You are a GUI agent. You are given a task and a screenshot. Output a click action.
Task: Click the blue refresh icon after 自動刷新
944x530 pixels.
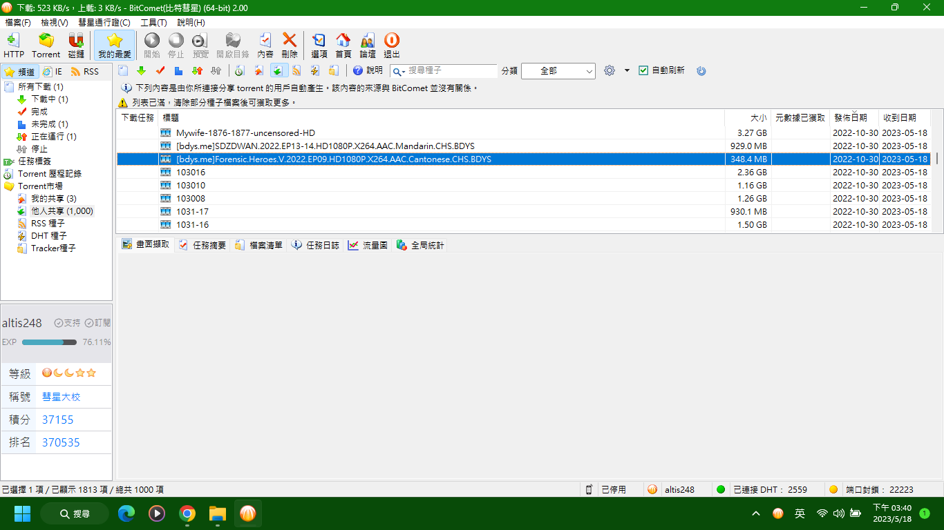[x=701, y=70]
